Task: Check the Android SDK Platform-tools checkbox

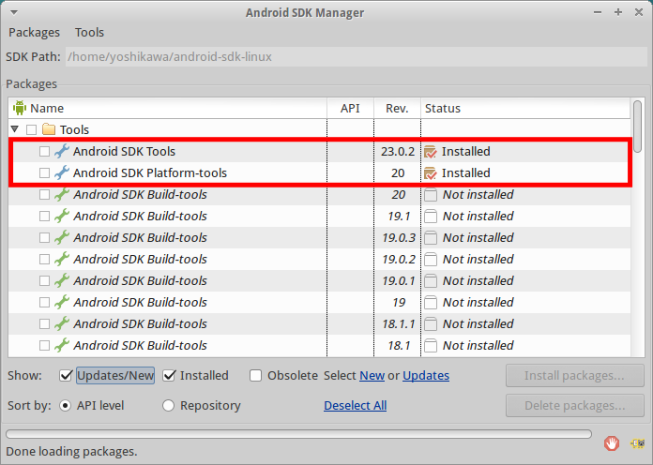Action: pos(44,172)
